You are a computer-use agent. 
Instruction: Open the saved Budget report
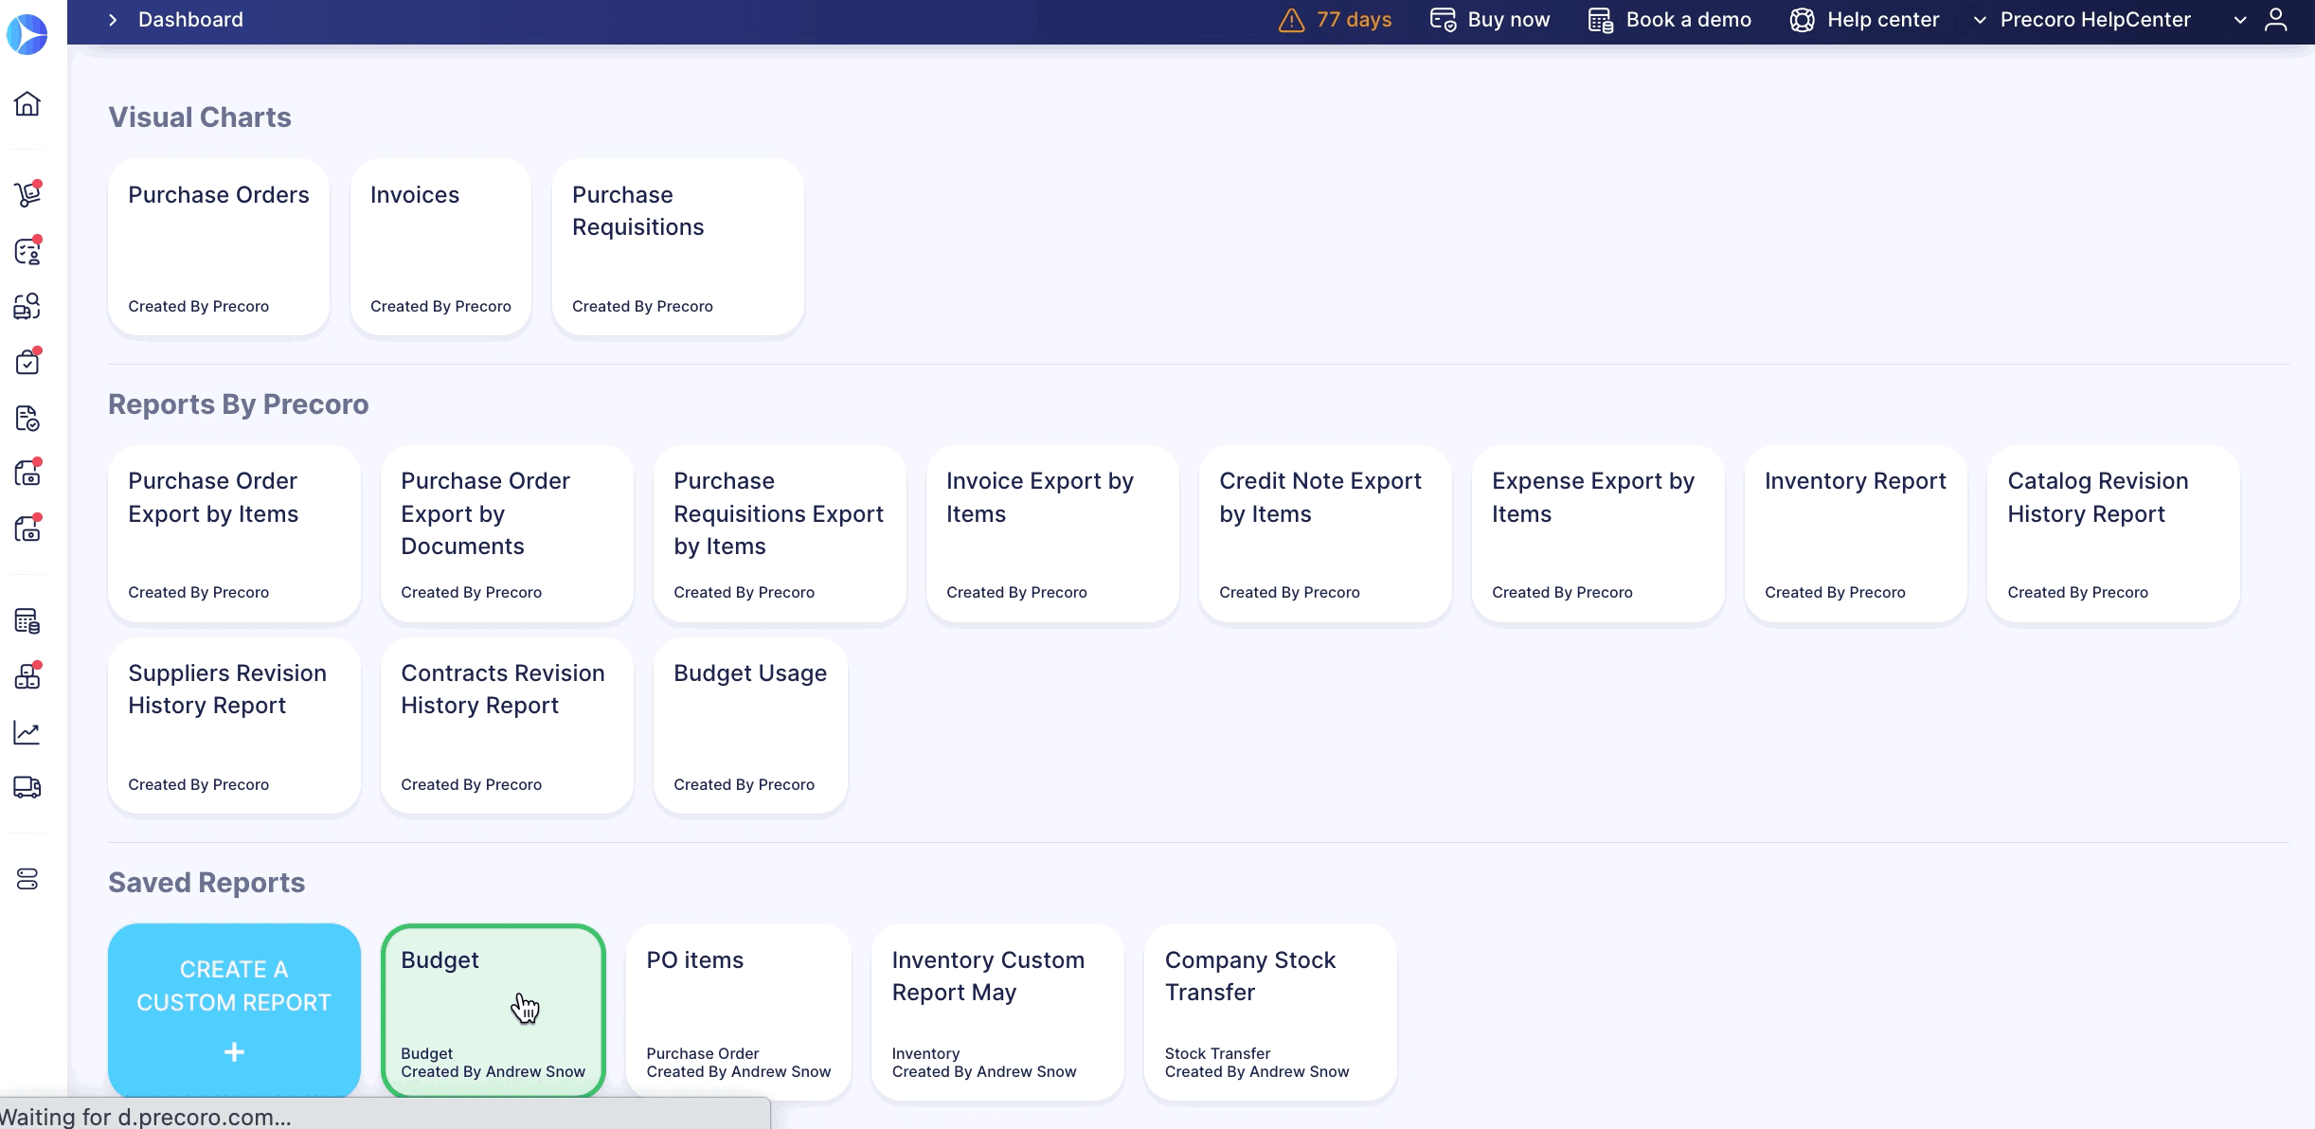click(x=493, y=1012)
